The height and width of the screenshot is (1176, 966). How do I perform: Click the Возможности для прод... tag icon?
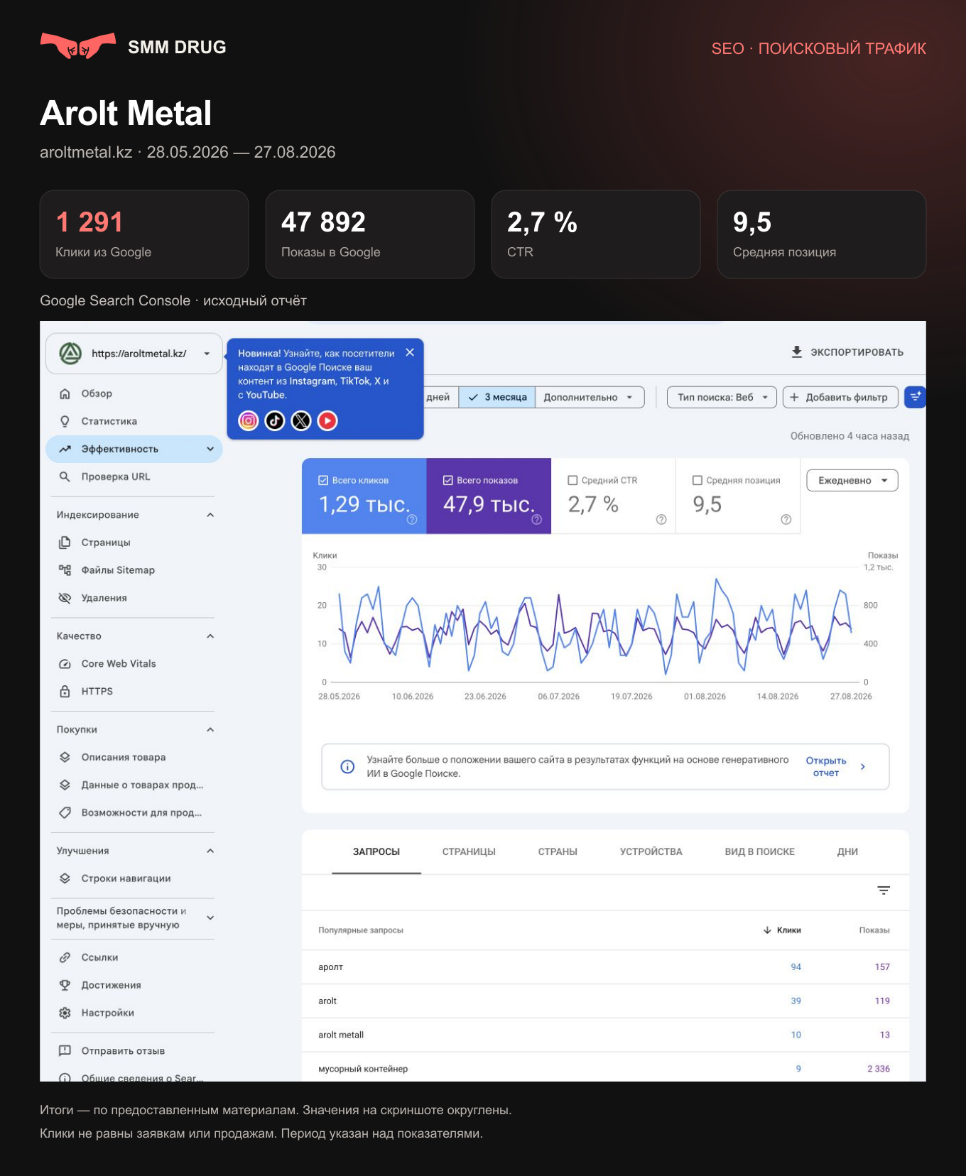click(65, 812)
